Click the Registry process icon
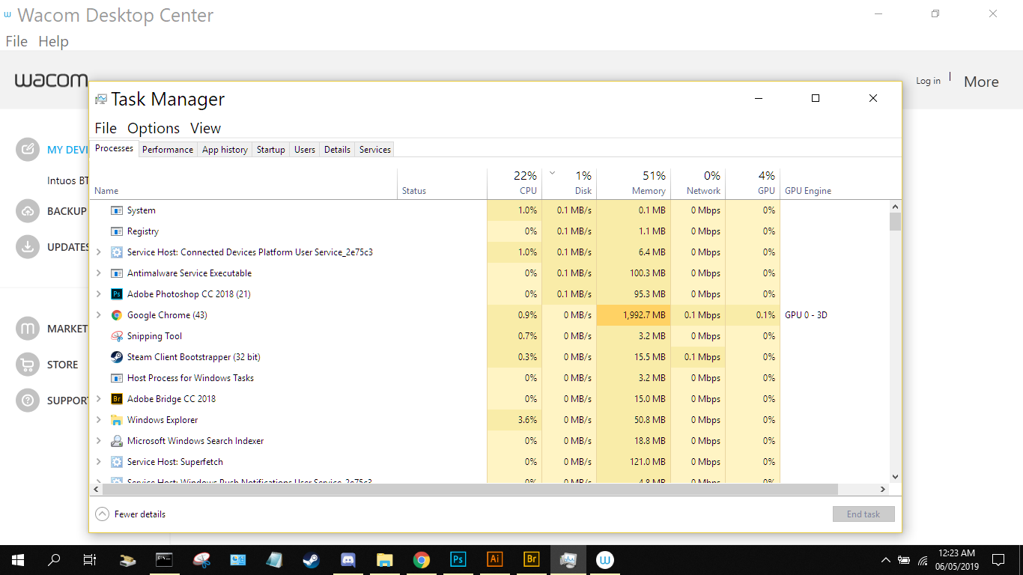Screen dimensions: 1023x575 click(116, 231)
